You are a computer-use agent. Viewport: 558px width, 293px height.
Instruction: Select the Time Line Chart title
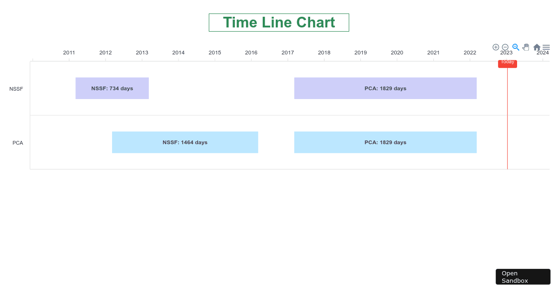click(279, 22)
